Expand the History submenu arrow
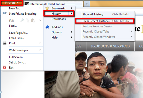Viewport: 143px width, 98px height. point(71,14)
